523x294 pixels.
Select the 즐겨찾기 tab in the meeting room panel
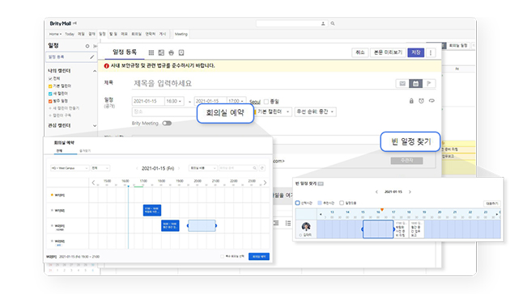tap(85, 151)
